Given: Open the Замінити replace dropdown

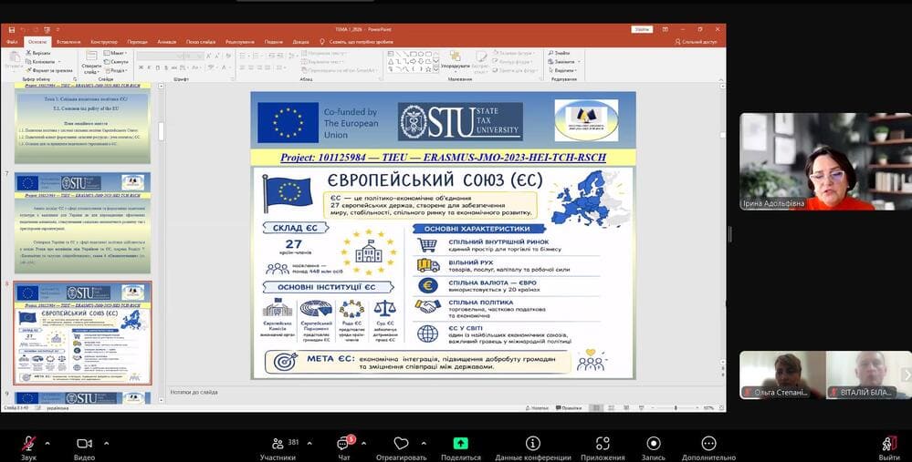Looking at the screenshot, I should tap(564, 62).
